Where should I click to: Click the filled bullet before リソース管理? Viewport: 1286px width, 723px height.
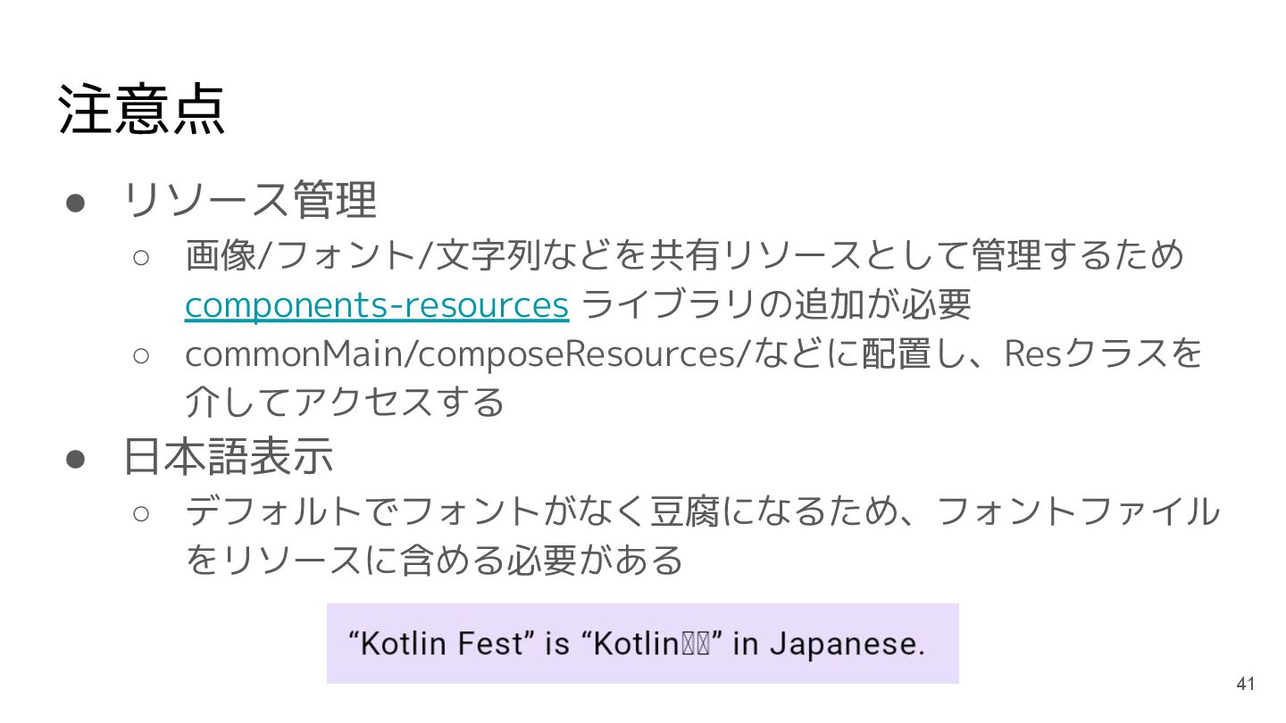point(75,203)
